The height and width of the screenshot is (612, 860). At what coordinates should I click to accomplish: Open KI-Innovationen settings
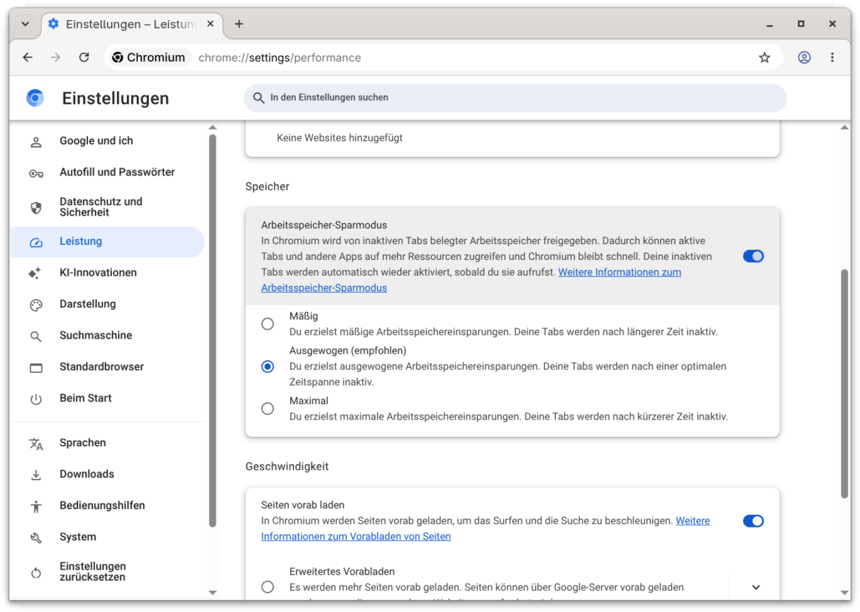(107, 273)
